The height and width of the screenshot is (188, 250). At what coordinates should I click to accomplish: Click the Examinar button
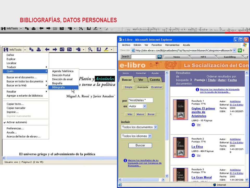coord(157,87)
